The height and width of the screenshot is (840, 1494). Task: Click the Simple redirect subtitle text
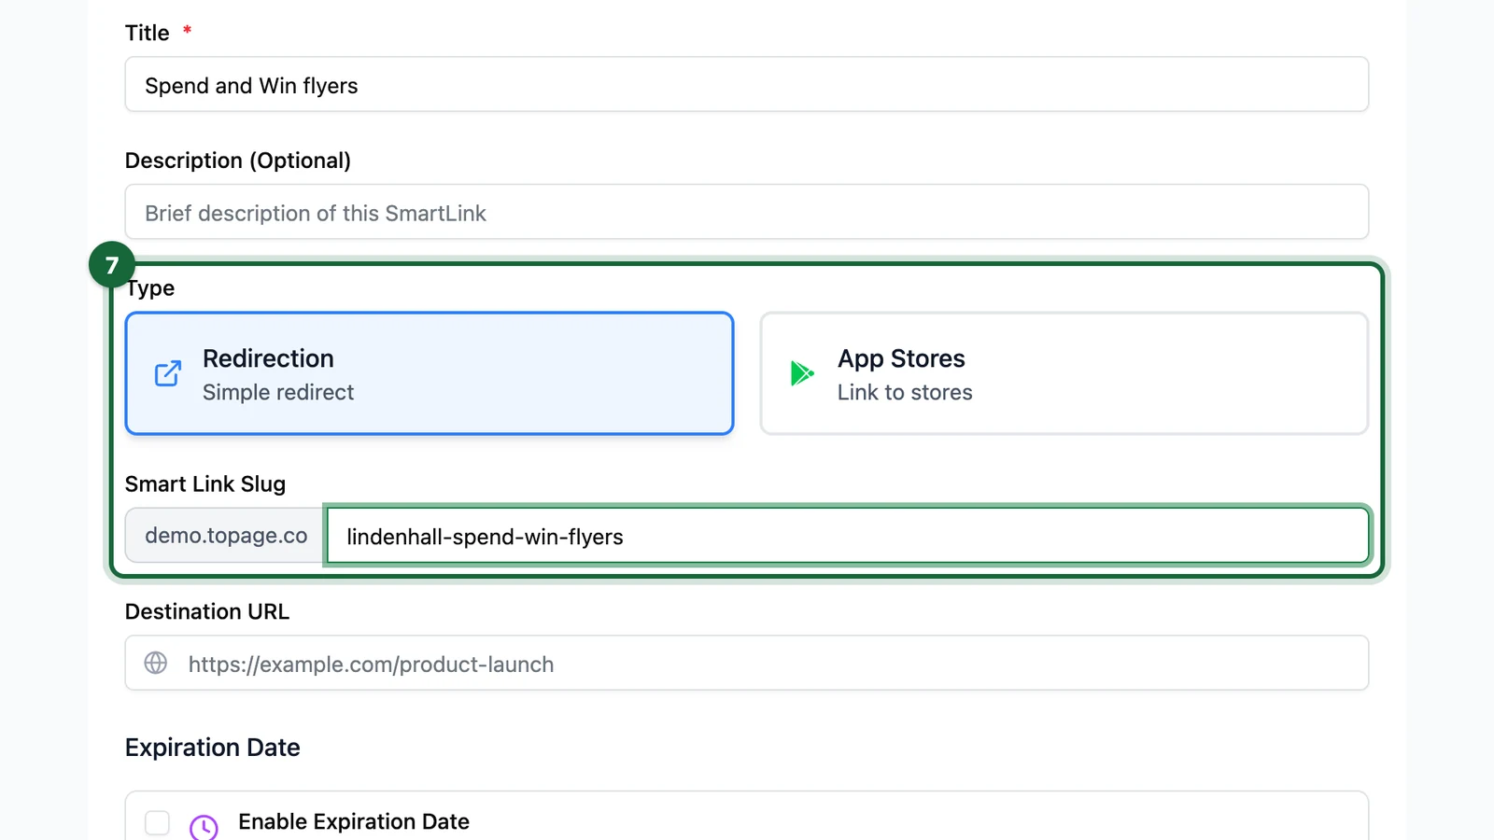click(278, 392)
